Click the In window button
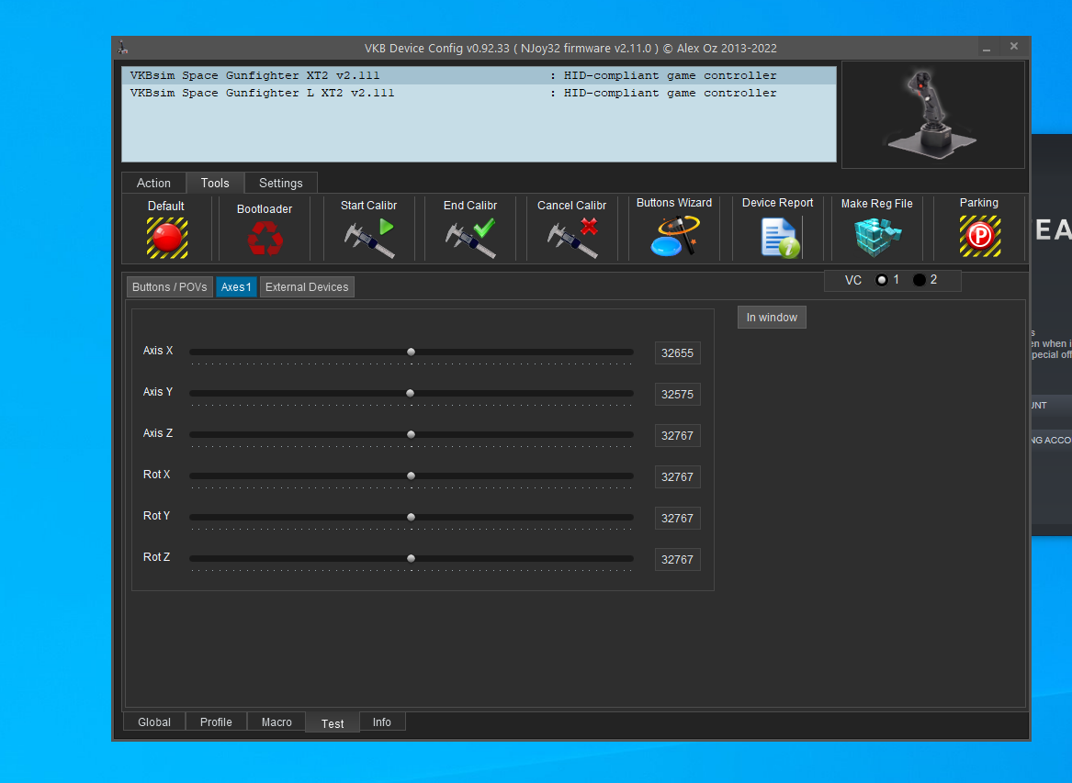Image resolution: width=1072 pixels, height=783 pixels. click(772, 318)
